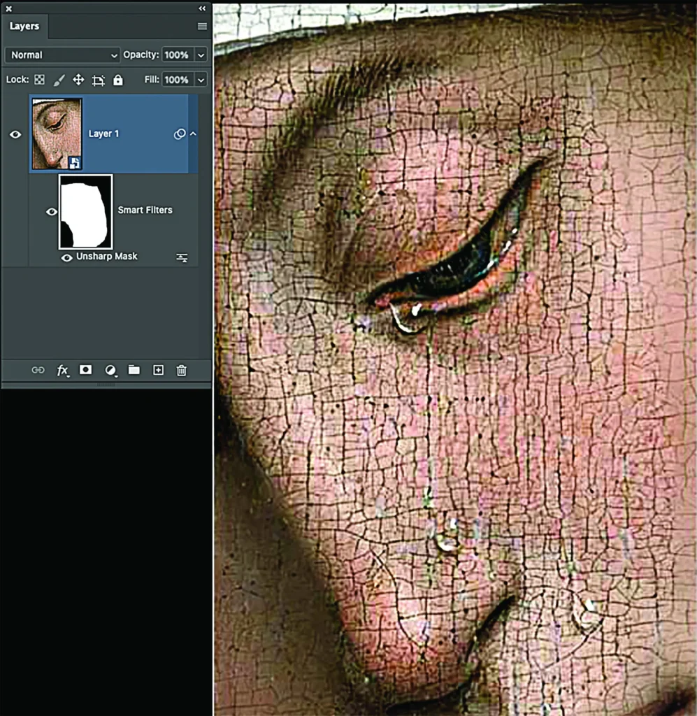The image size is (697, 716).
Task: Open the fx layer style menu
Action: pos(62,371)
